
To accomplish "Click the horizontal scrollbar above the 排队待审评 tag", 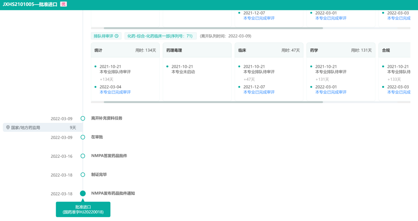I will point(213,28).
